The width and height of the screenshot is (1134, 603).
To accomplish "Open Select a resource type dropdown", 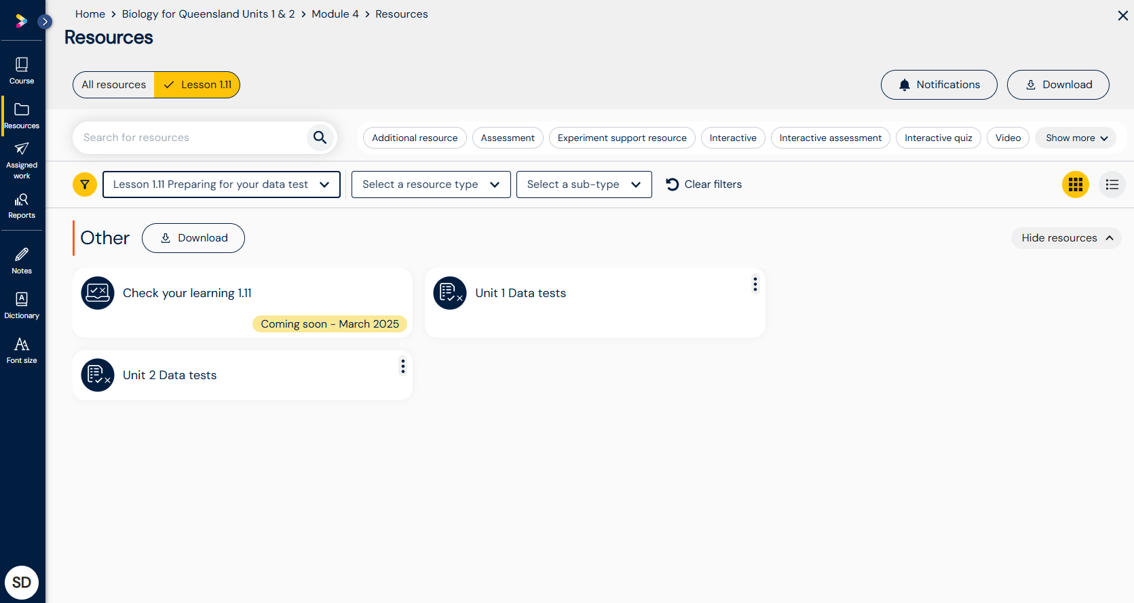I will [431, 184].
